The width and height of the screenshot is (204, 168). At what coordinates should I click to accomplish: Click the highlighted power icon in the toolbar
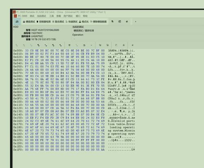[17, 22]
